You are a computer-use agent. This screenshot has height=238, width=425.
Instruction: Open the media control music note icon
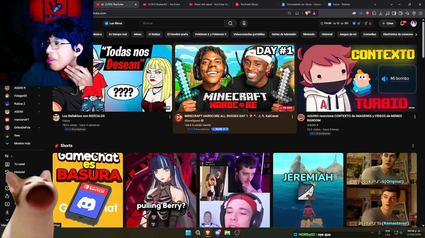pyautogui.click(x=387, y=13)
